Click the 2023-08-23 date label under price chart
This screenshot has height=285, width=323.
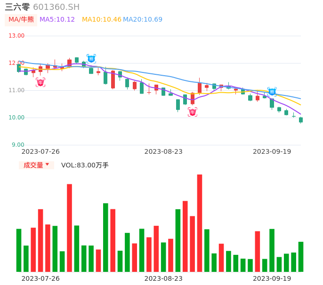tap(163, 151)
